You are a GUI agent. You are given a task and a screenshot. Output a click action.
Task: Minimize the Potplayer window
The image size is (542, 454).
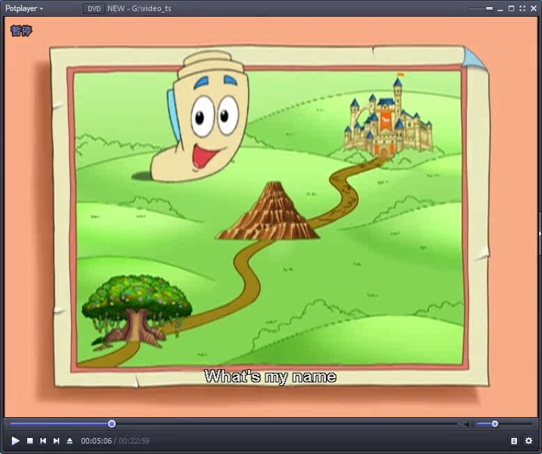500,9
